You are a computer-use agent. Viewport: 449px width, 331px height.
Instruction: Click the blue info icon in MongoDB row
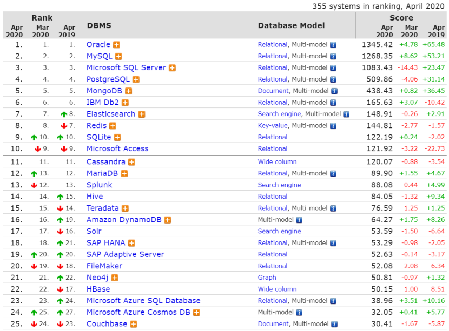[x=334, y=91]
